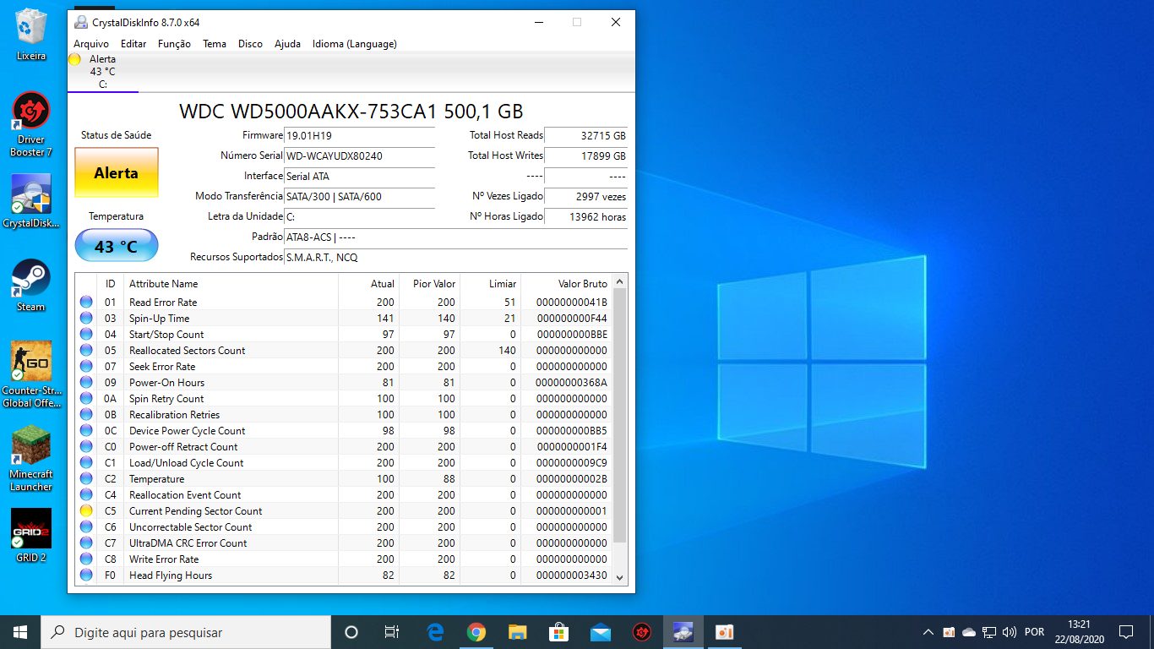
Task: Click the Nº Vezes Ligado value 2997 vezes
Action: pyautogui.click(x=586, y=196)
